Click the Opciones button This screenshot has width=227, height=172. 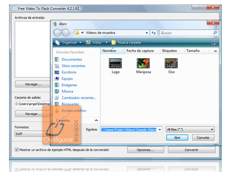[145, 150]
